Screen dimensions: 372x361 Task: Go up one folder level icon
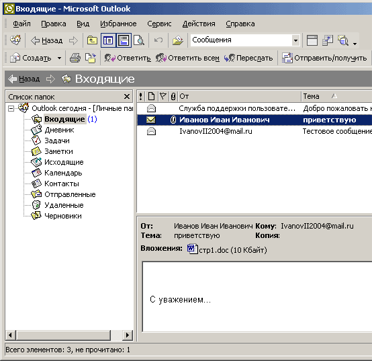(92, 40)
